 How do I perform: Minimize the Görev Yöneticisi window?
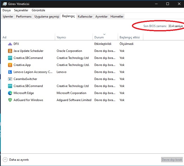click(156, 4)
